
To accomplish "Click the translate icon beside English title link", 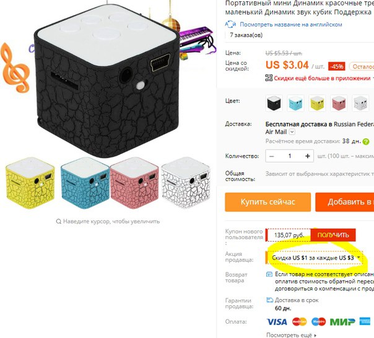I will [x=230, y=24].
